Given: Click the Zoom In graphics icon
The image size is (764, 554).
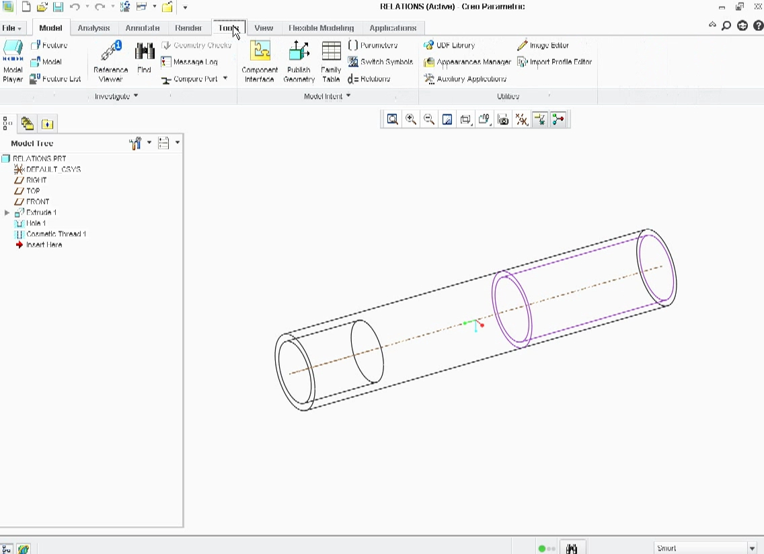Looking at the screenshot, I should click(x=411, y=120).
